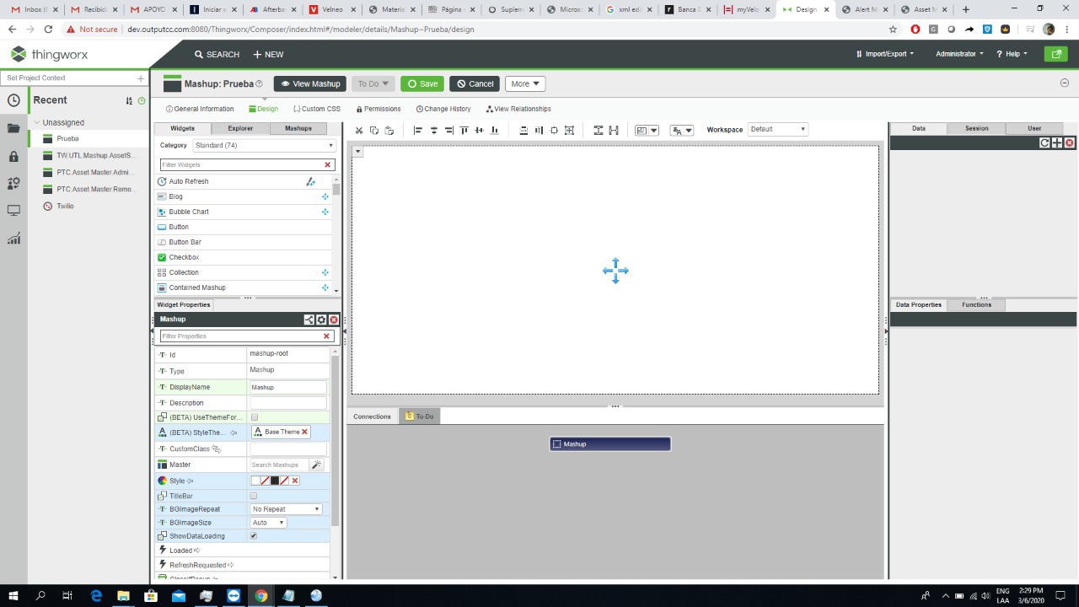Screen dimensions: 1079x607
Task: Enable the TitleBar checkbox
Action: [x=253, y=496]
